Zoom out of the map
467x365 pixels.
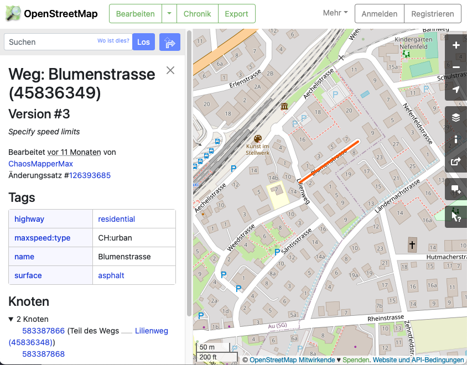pos(455,67)
